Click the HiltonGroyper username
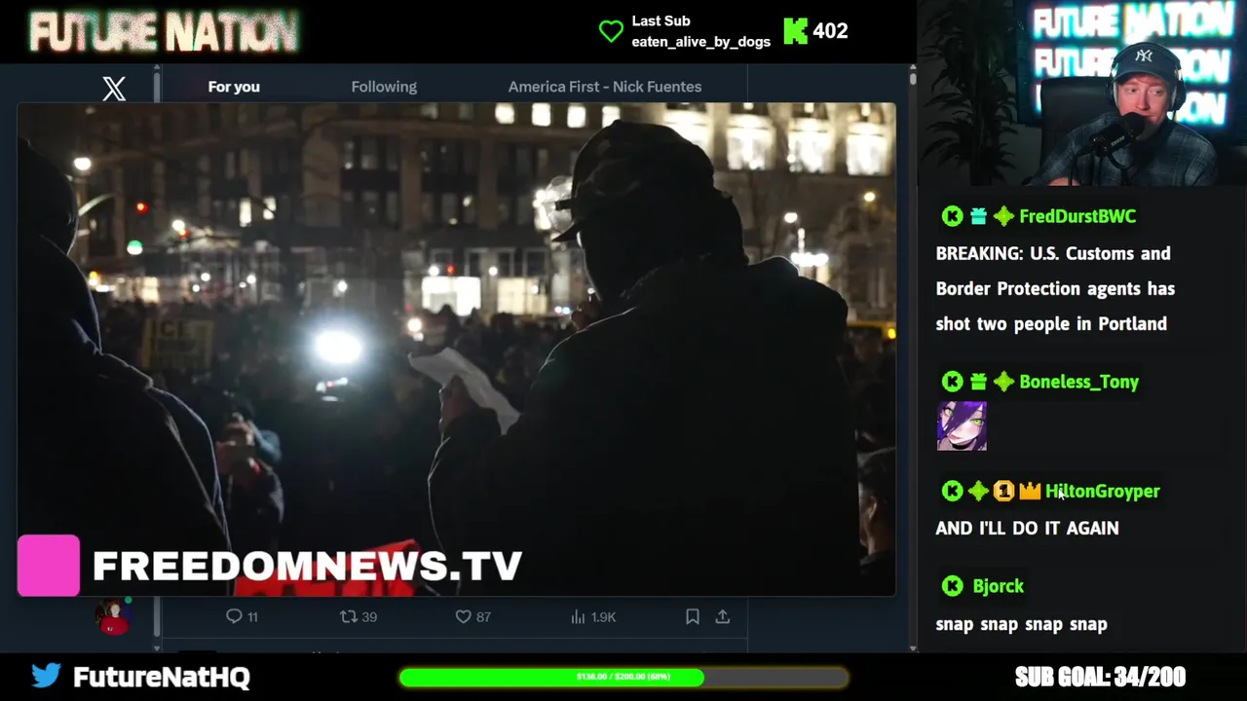The image size is (1247, 701). tap(1102, 491)
